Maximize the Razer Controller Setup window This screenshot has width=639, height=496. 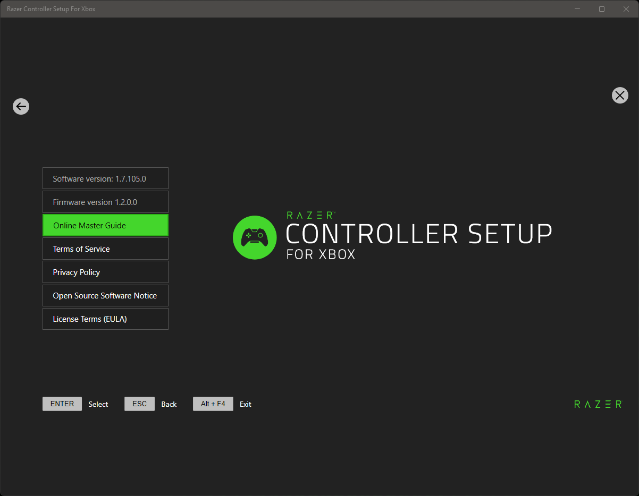pos(602,9)
